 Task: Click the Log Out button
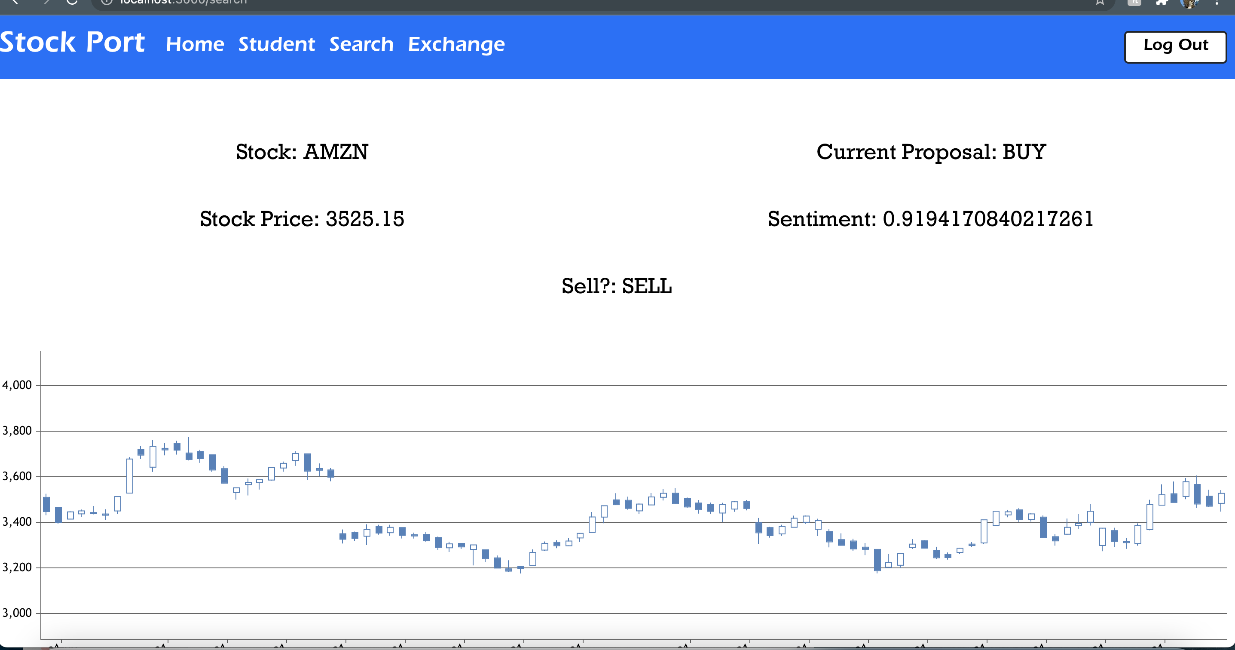[x=1176, y=47]
